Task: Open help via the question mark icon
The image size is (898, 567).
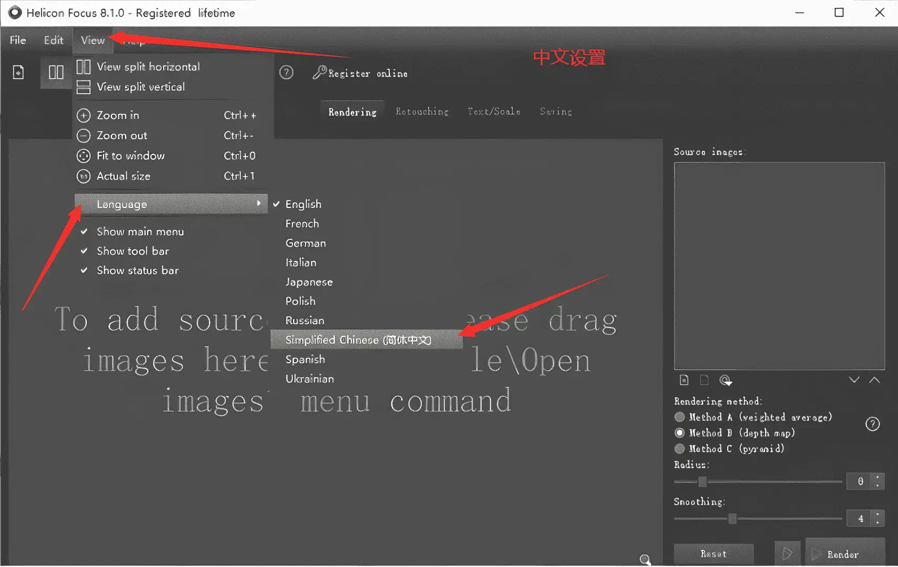Action: click(x=286, y=72)
